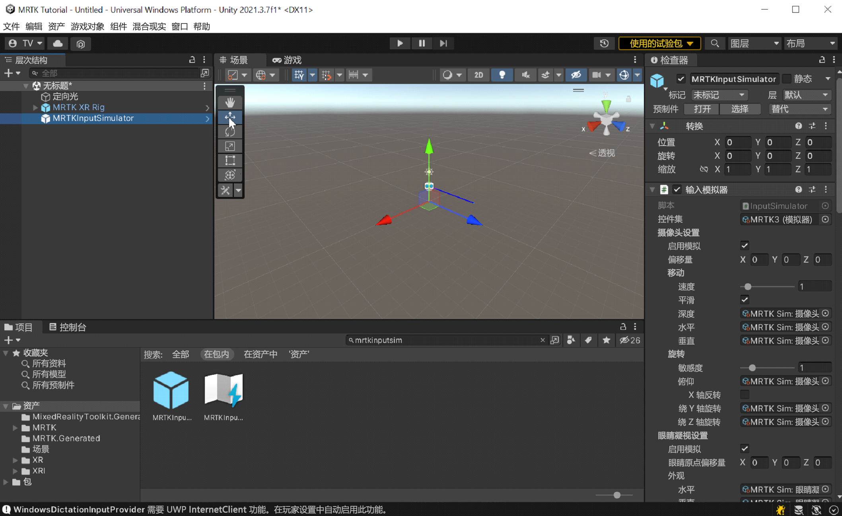Click the 速度 slider handle
The image size is (842, 516).
748,286
